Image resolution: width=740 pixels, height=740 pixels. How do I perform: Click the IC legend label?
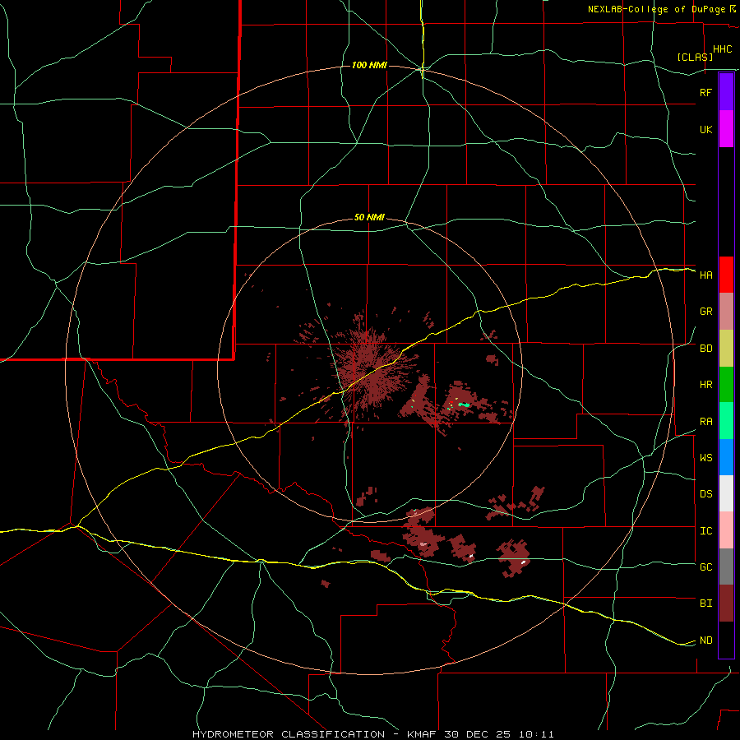pos(705,531)
